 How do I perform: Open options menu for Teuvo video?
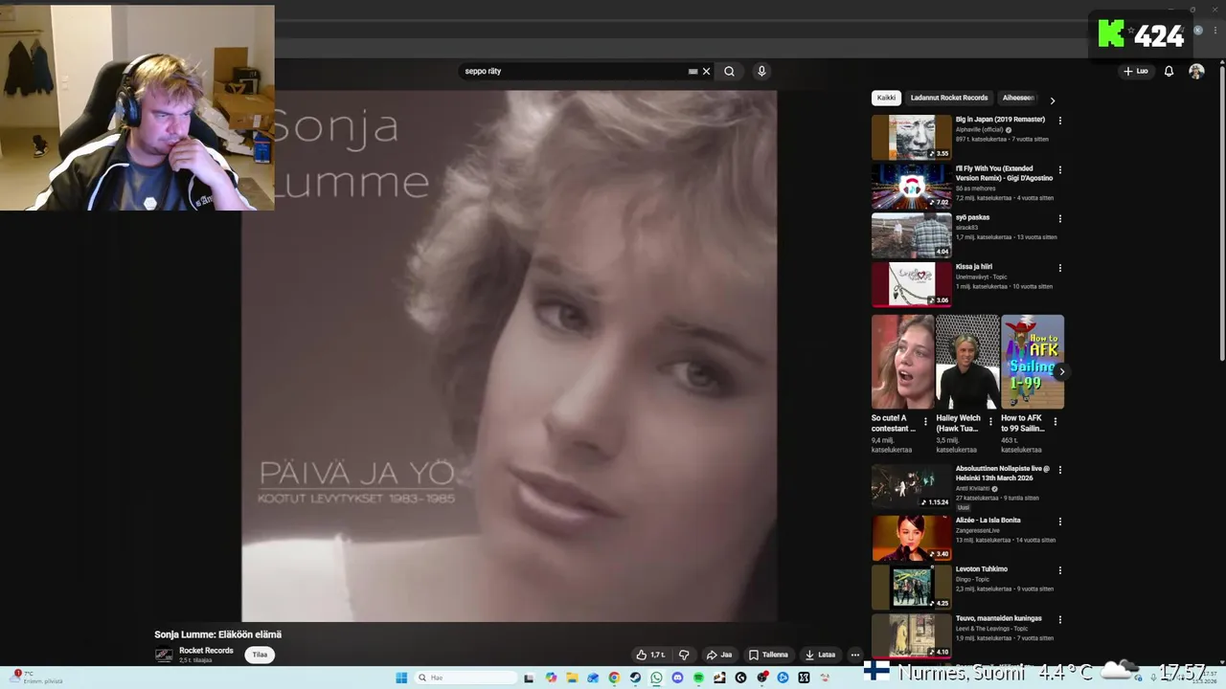coord(1059,619)
